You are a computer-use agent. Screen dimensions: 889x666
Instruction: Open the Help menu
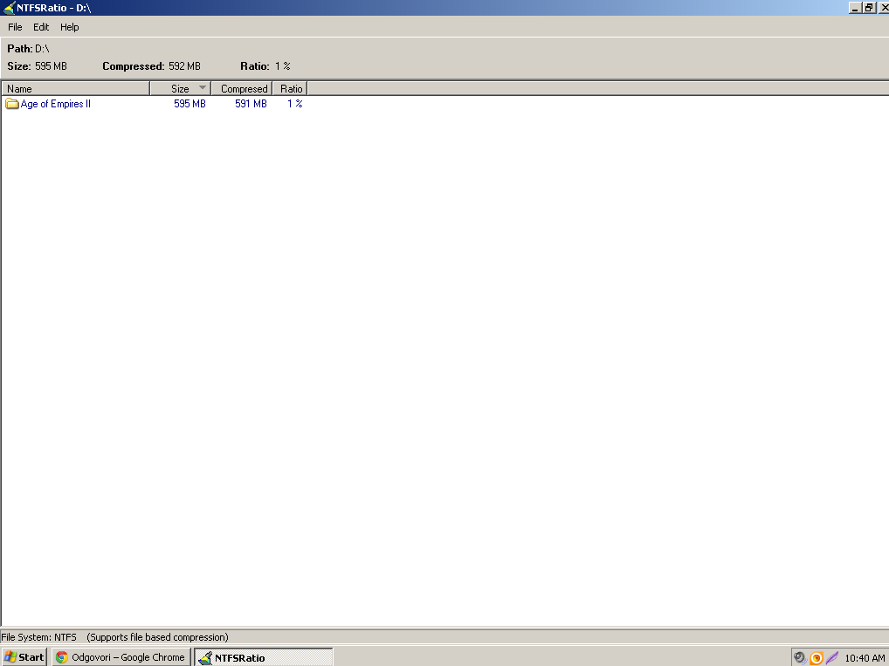(x=69, y=27)
